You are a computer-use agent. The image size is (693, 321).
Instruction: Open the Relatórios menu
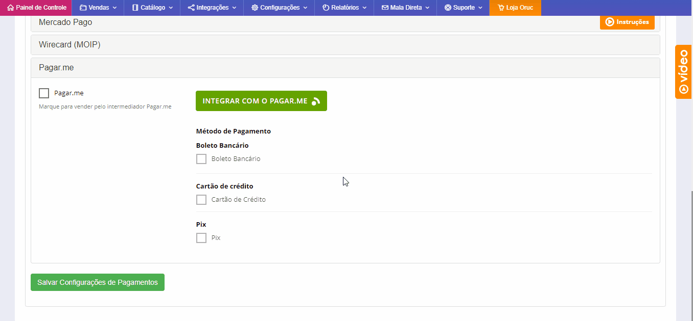tap(344, 8)
